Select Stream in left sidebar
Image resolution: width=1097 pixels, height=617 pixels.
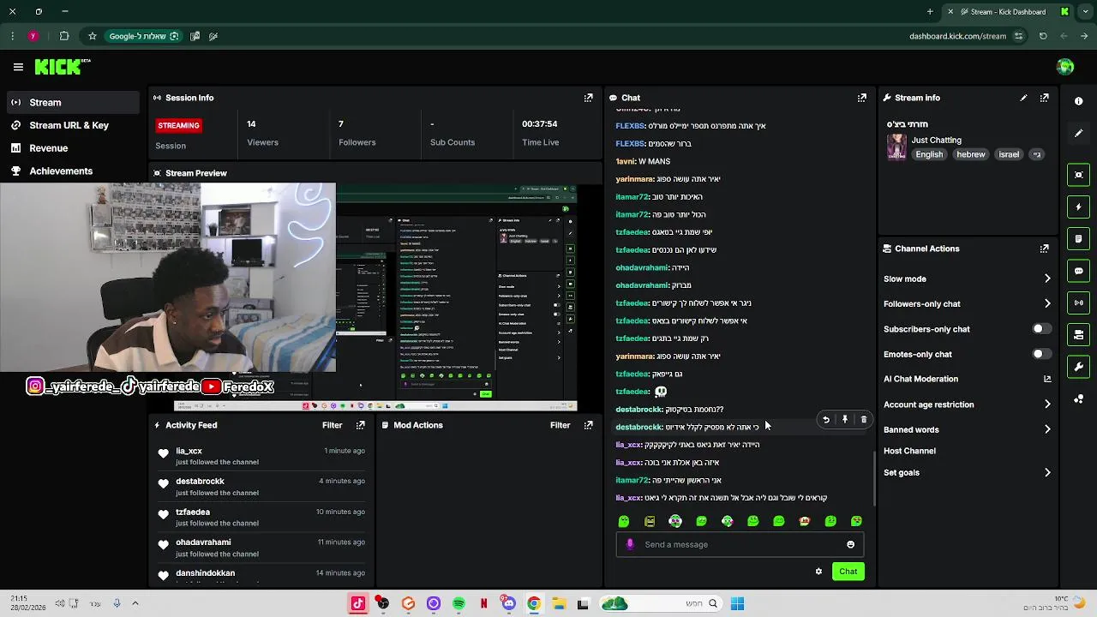[x=71, y=102]
